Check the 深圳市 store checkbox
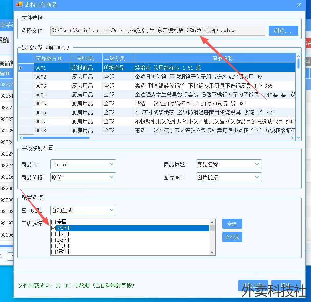Image resolution: width=311 pixels, height=302 pixels. point(53,252)
